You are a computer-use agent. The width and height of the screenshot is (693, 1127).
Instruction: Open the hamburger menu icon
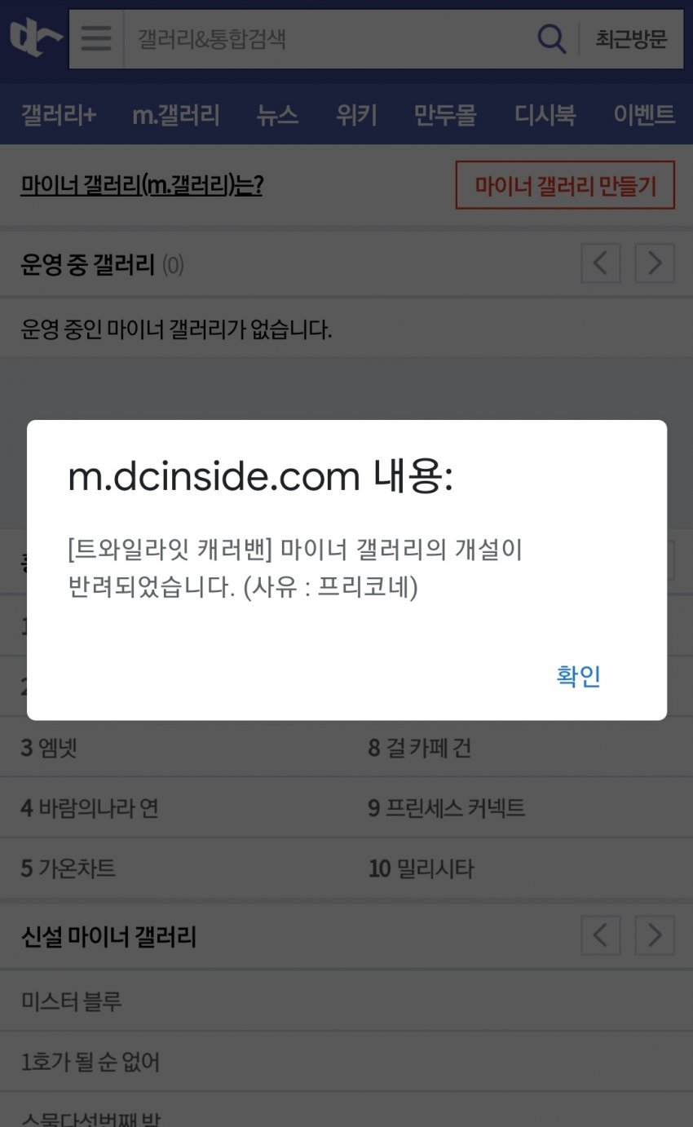coord(96,39)
